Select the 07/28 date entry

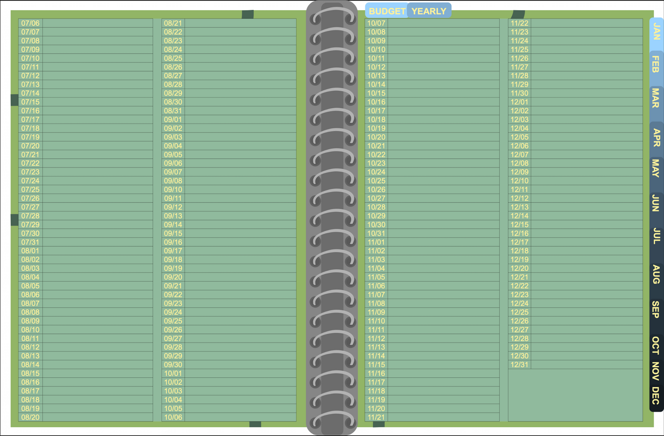pyautogui.click(x=30, y=216)
